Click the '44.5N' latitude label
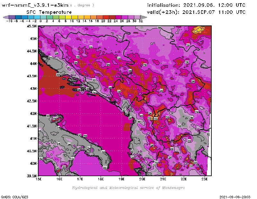Image resolution: width=257 pixels, height=199 pixels. tap(32, 51)
